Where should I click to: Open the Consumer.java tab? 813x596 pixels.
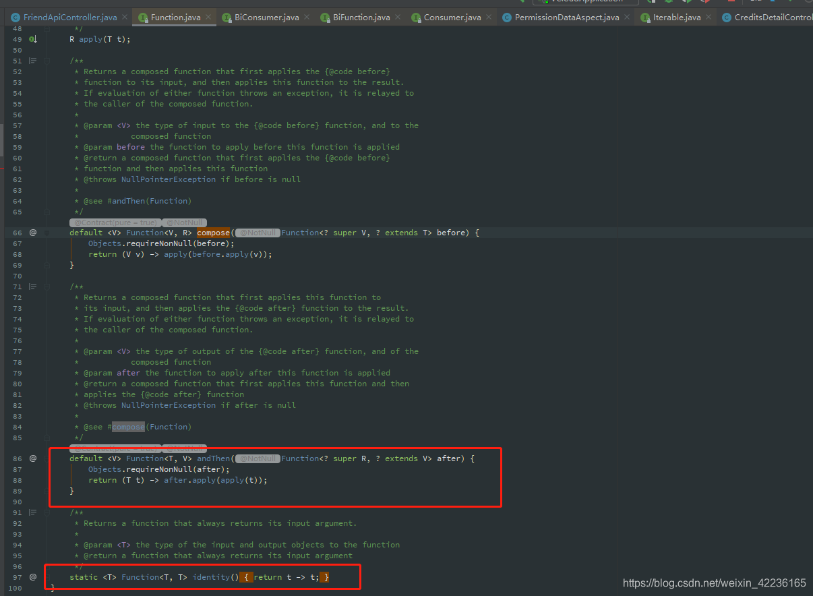coord(452,18)
